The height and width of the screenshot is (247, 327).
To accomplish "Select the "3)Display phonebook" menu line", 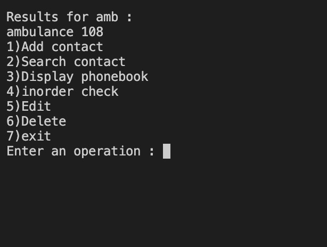I will [77, 77].
